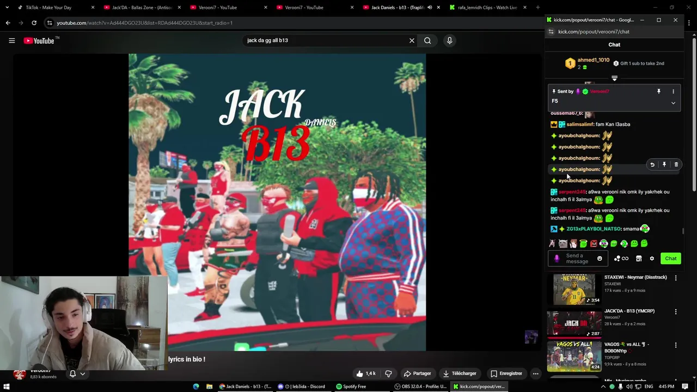Click the JACK'DA - B13 (YMCRP) title

click(629, 311)
